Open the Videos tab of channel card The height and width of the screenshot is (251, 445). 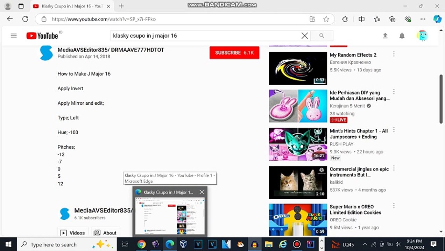tap(73, 233)
